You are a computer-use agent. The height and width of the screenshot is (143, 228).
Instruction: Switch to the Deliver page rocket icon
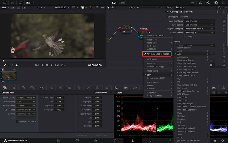pyautogui.click(x=170, y=140)
